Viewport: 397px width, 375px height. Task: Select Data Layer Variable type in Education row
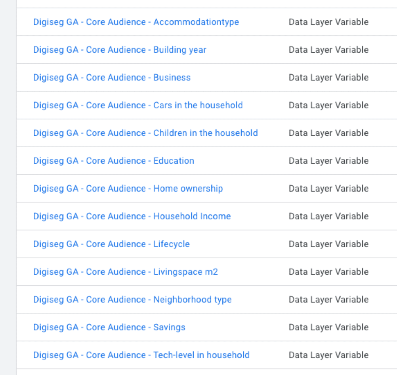point(328,161)
